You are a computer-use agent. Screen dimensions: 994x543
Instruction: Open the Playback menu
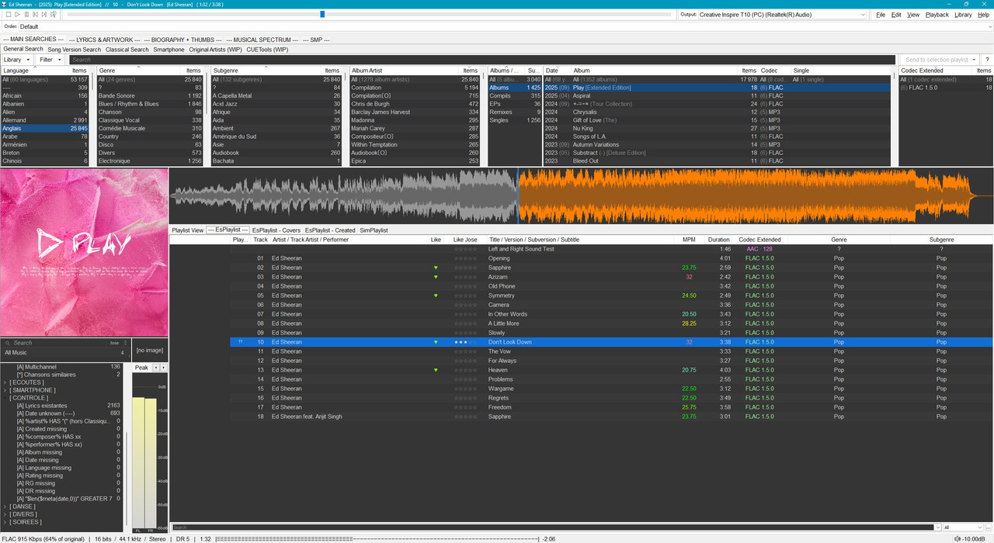(x=937, y=15)
